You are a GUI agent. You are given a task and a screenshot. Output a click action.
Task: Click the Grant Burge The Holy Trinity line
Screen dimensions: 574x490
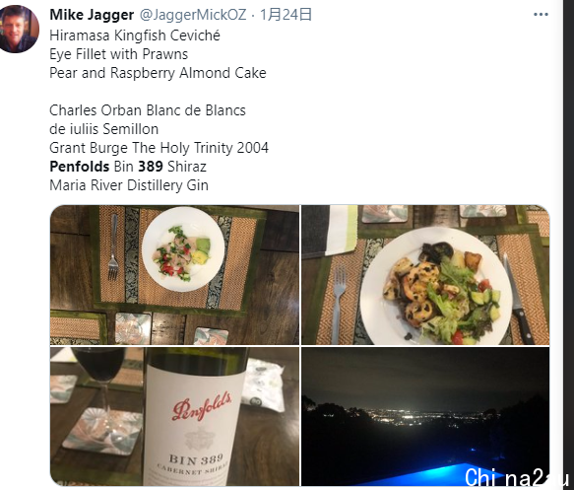(159, 148)
